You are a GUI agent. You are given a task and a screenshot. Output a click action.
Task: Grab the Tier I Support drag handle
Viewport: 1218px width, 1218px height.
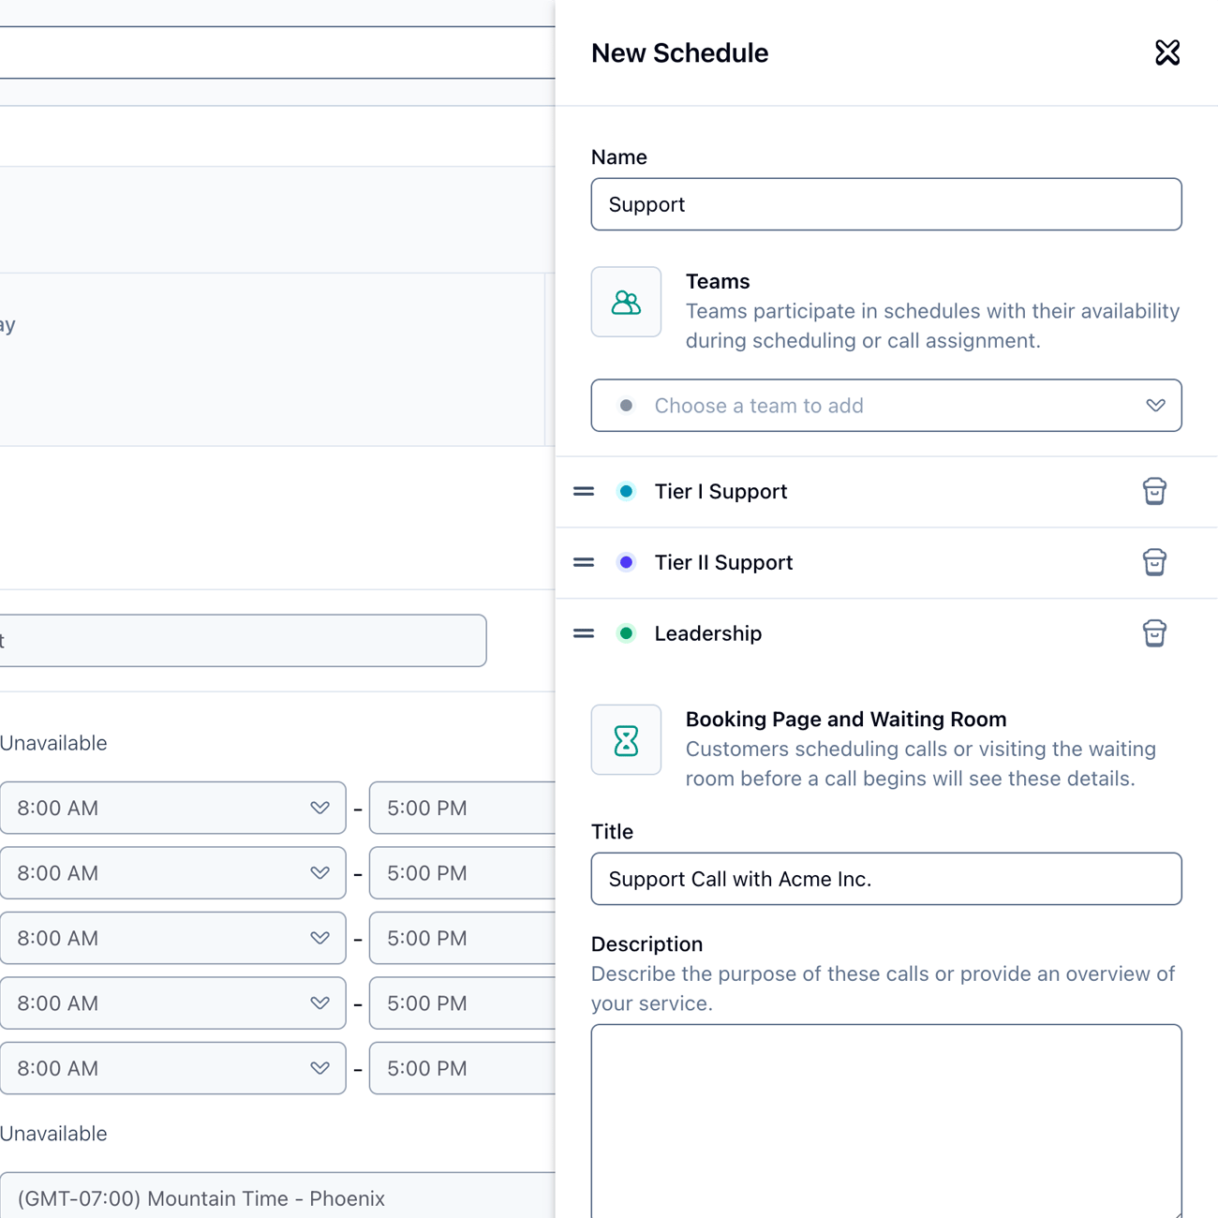pyautogui.click(x=584, y=491)
